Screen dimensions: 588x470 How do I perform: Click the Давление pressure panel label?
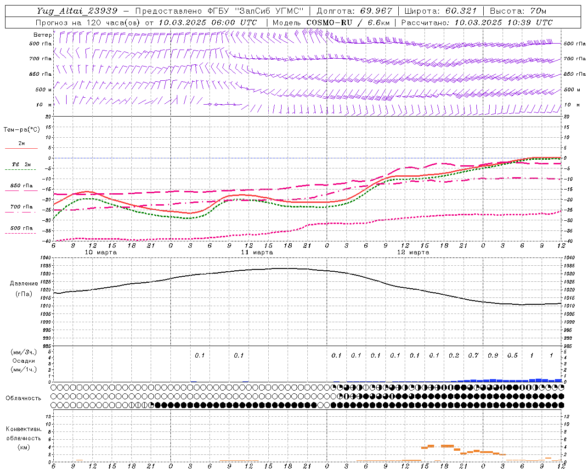click(x=24, y=284)
